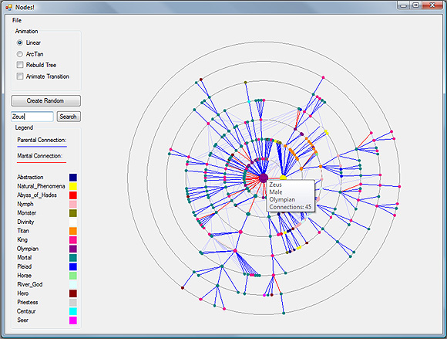
Task: Toggle the Animate Transition checkbox
Action: (20, 76)
